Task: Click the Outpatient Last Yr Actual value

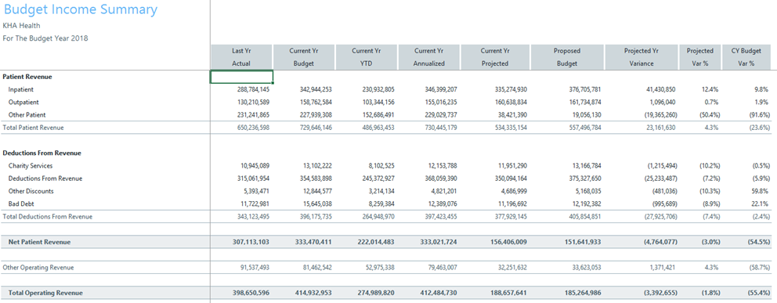Action: [x=253, y=102]
